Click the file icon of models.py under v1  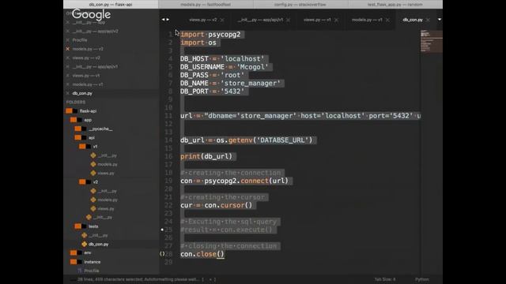coord(93,164)
